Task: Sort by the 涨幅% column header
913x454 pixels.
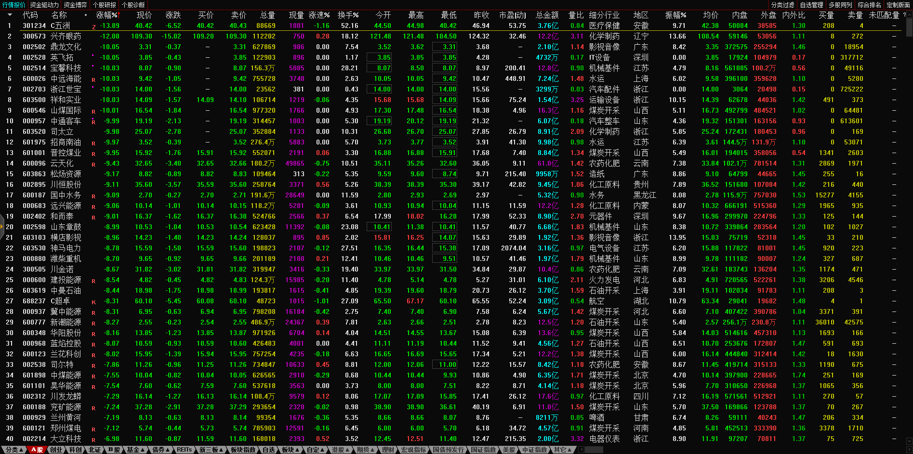Action: (x=107, y=15)
